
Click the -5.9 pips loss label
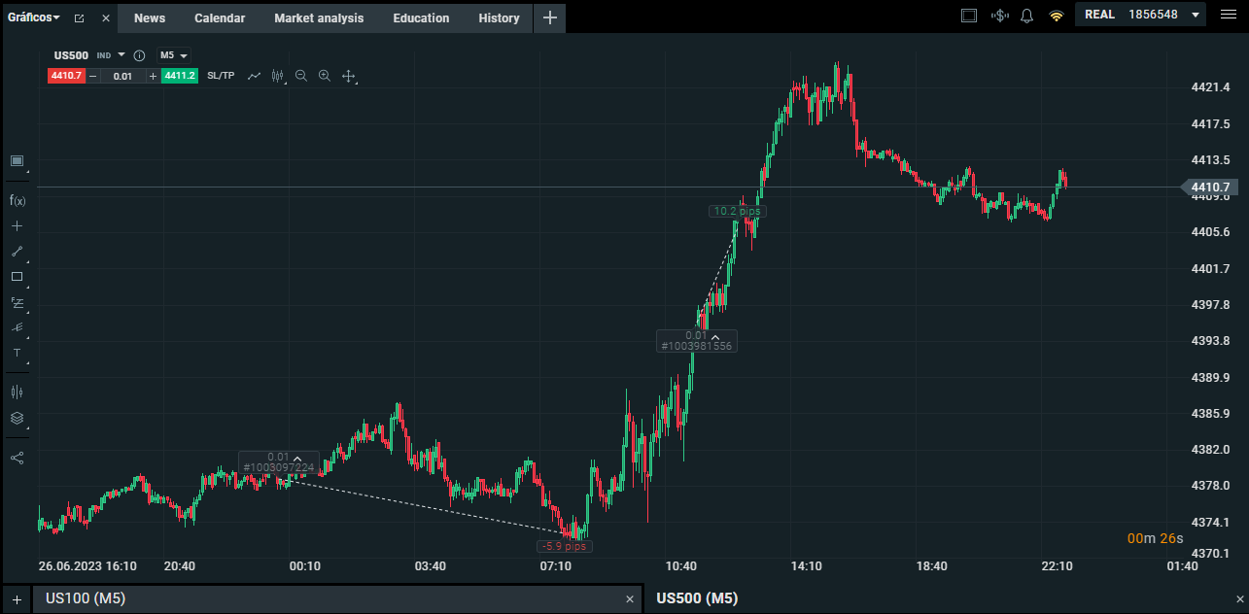[x=565, y=546]
